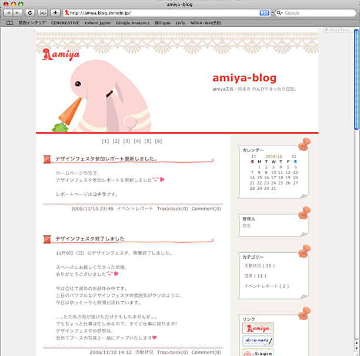
Task: Go to page [1]
Action: [105, 141]
